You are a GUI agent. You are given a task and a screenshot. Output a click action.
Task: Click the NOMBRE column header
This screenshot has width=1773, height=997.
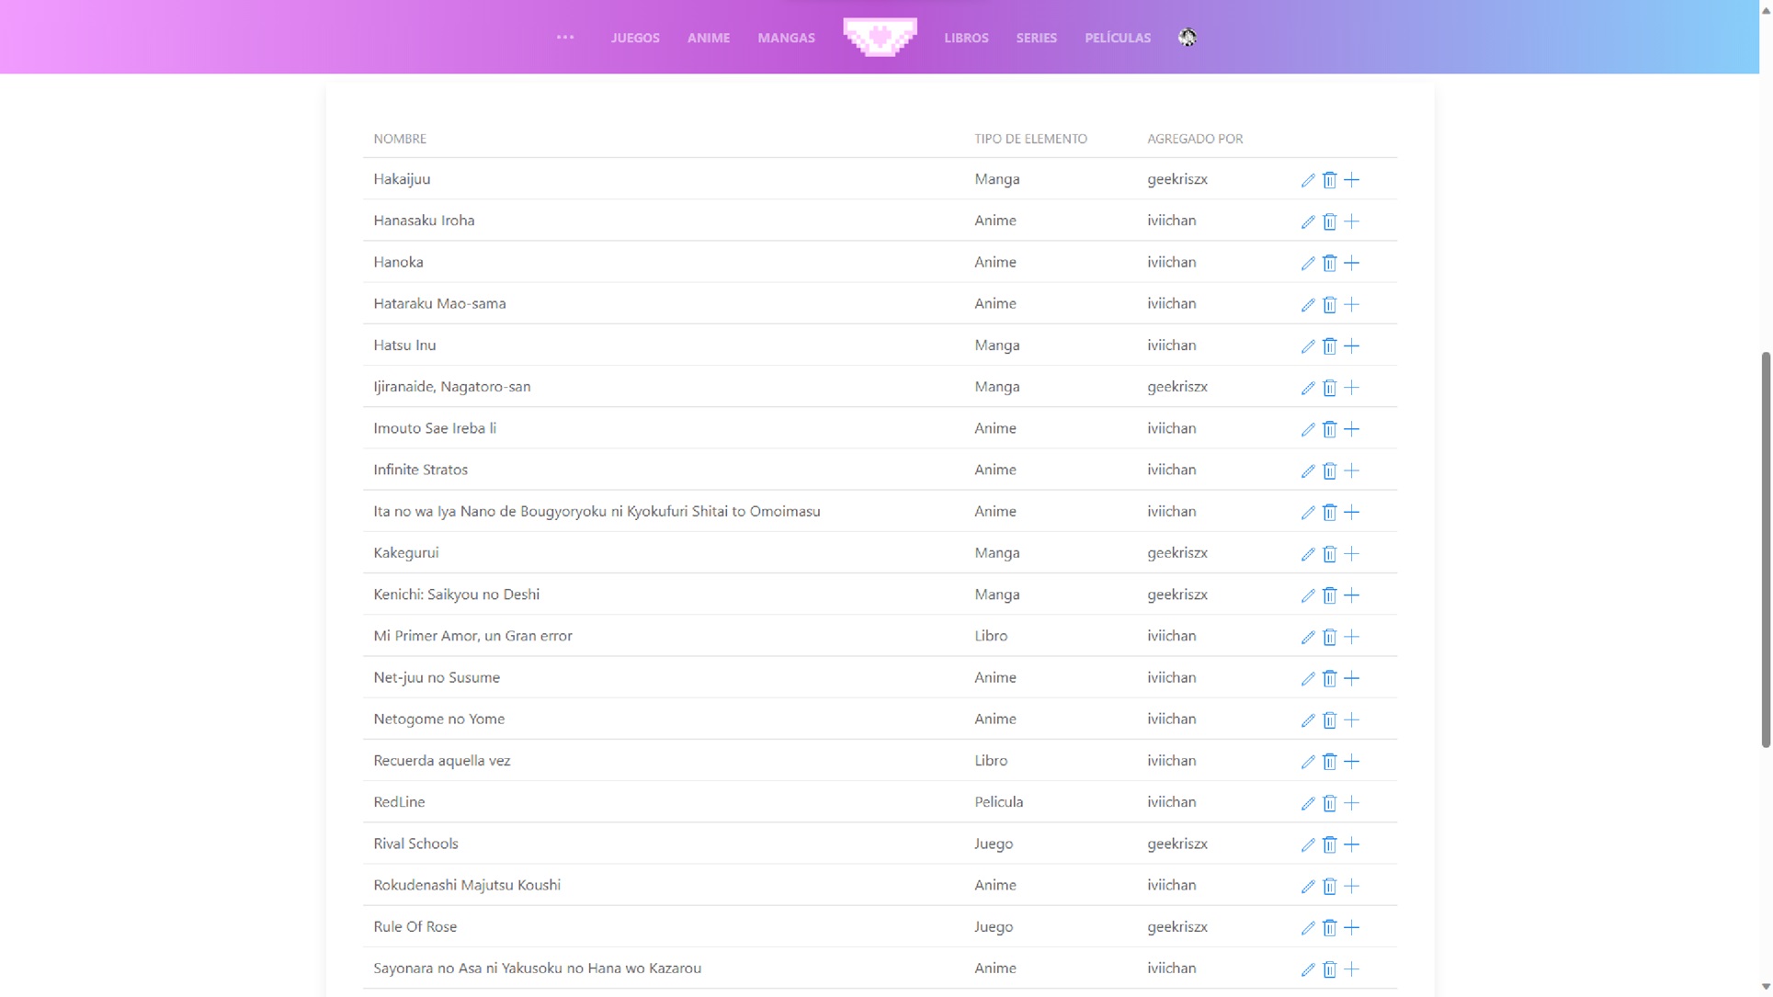(400, 139)
